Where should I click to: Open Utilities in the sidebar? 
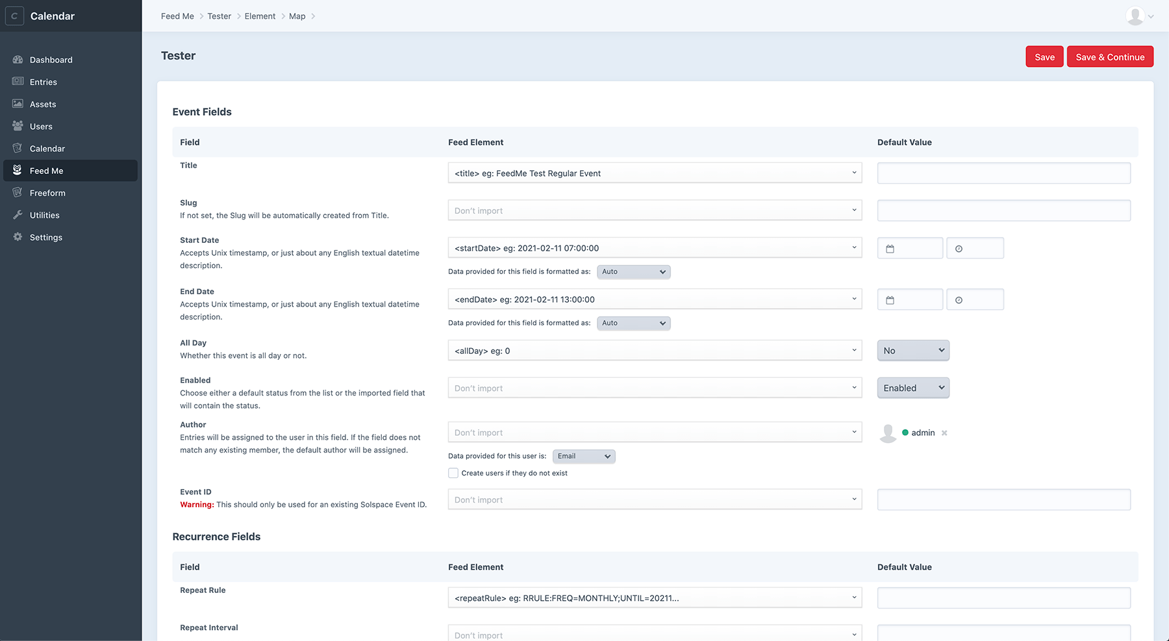pyautogui.click(x=71, y=215)
